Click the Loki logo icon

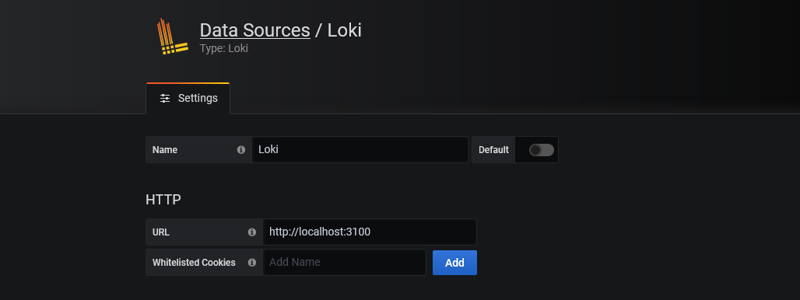(172, 37)
